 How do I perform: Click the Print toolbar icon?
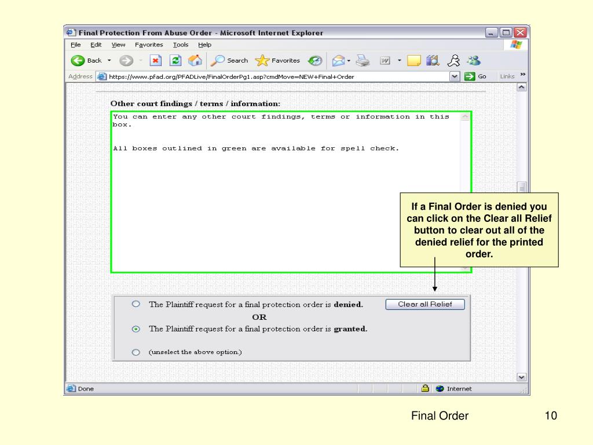pos(363,61)
